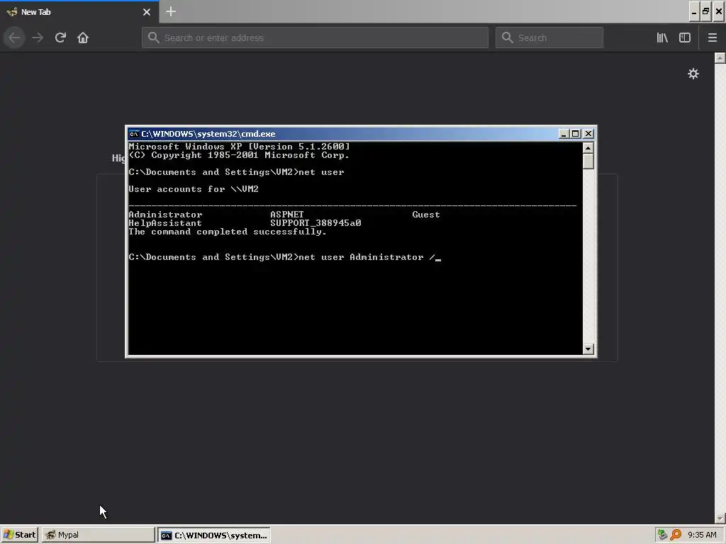Click the cmd scrollbar thumb
The image size is (726, 544).
[588, 161]
